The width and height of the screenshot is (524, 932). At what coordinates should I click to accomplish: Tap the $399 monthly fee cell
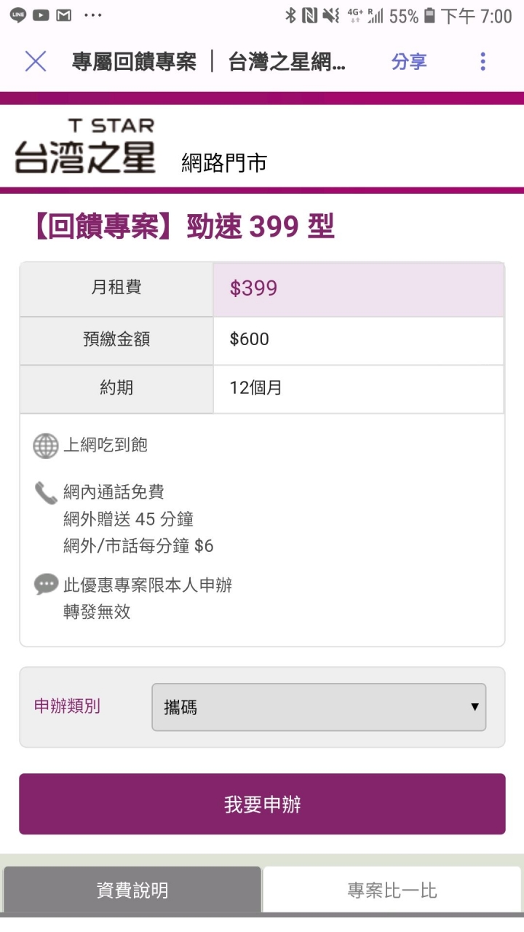[358, 288]
